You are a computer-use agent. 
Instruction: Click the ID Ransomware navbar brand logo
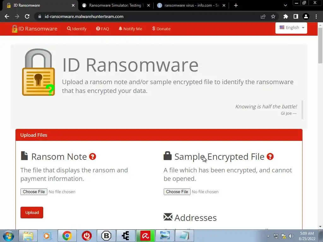coord(35,29)
